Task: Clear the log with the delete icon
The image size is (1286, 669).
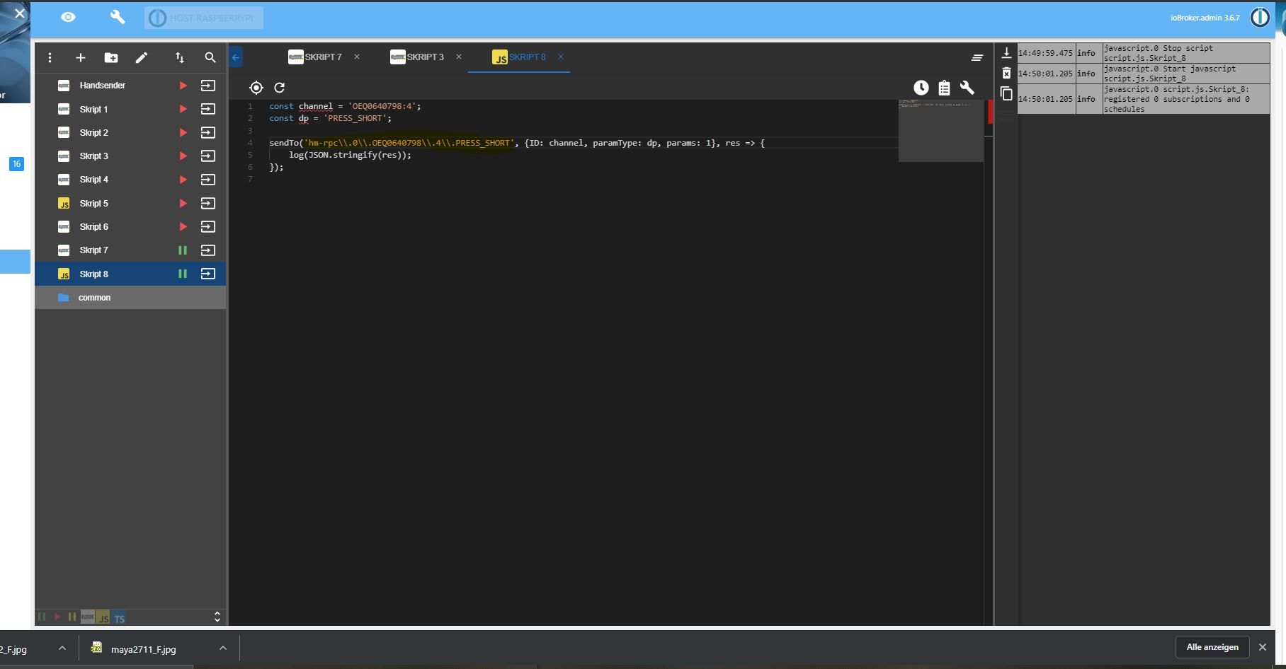Action: point(1006,74)
